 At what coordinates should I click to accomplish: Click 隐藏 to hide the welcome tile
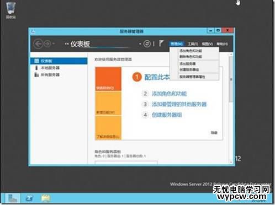(214, 133)
